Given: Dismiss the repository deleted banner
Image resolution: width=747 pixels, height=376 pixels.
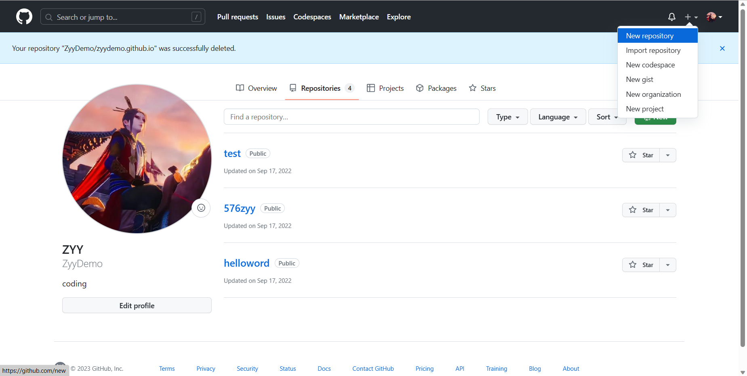Looking at the screenshot, I should click(722, 48).
